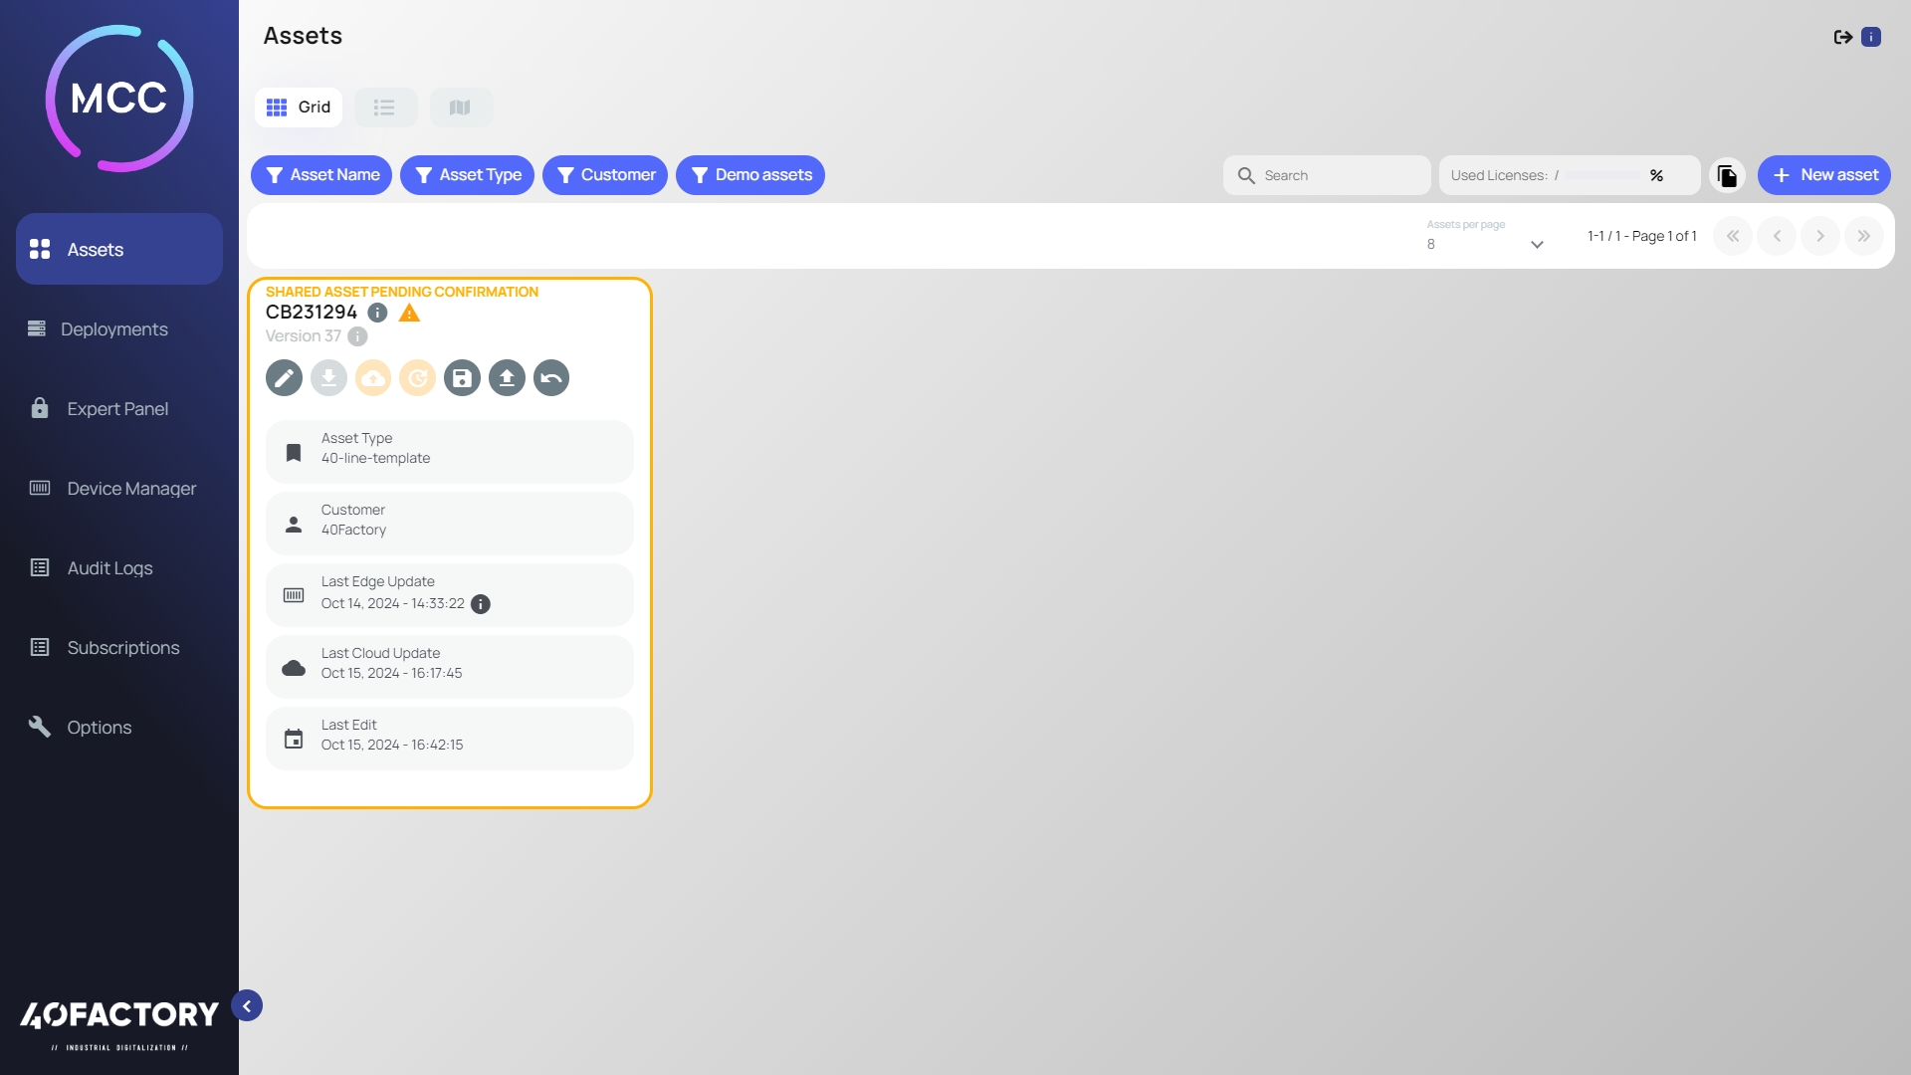Click the undo revert icon on asset card
Screen dimensions: 1911x1075
coord(551,378)
